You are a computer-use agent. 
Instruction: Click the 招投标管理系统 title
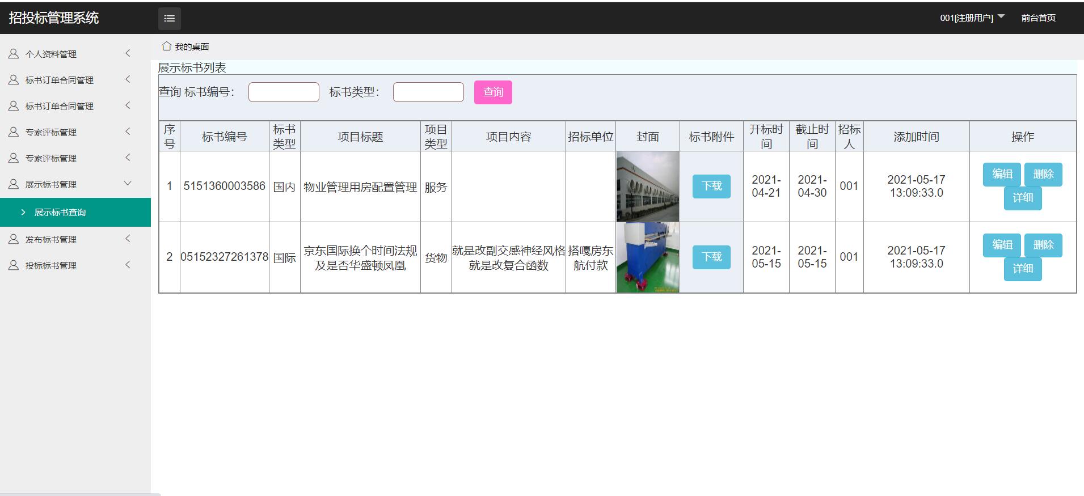pos(54,18)
